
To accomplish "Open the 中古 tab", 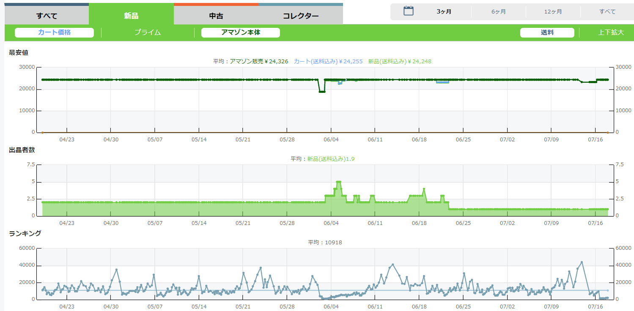I will pyautogui.click(x=216, y=16).
